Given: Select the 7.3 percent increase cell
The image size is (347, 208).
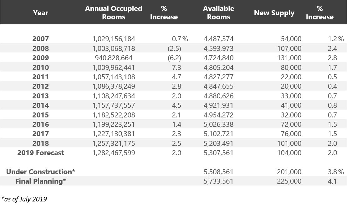Looking at the screenshot, I should point(176,67).
